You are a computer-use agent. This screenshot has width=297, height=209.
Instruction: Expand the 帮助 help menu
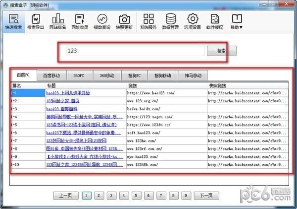tap(237, 21)
